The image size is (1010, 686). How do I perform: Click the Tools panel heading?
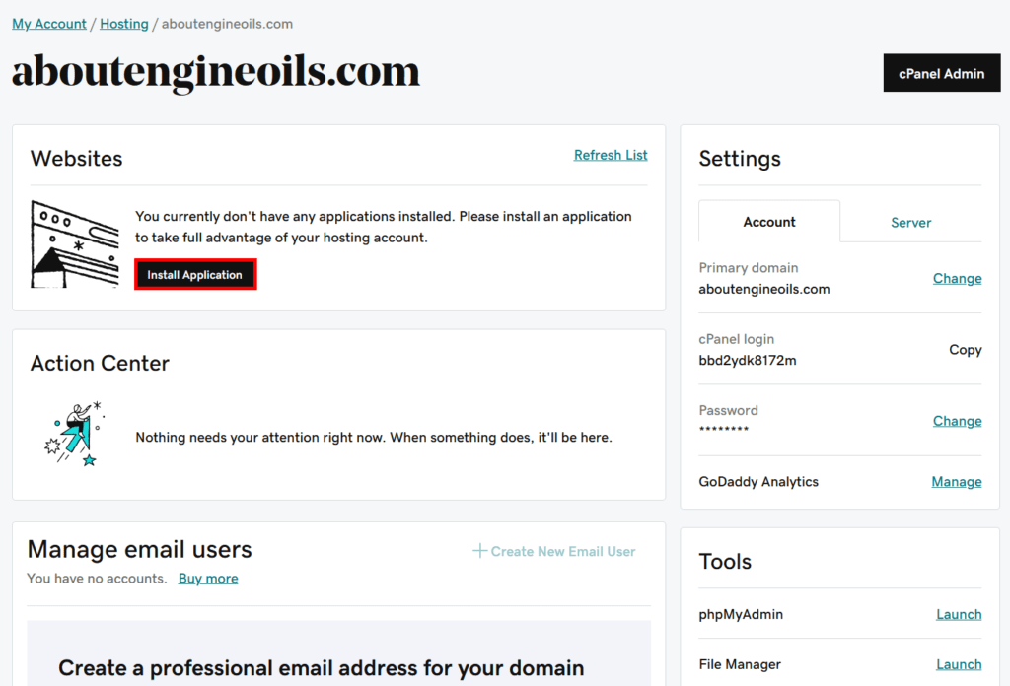click(x=725, y=561)
